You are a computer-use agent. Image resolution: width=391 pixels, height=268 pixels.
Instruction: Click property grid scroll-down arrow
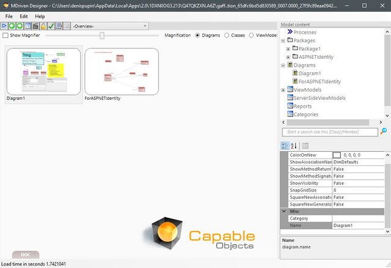387,231
